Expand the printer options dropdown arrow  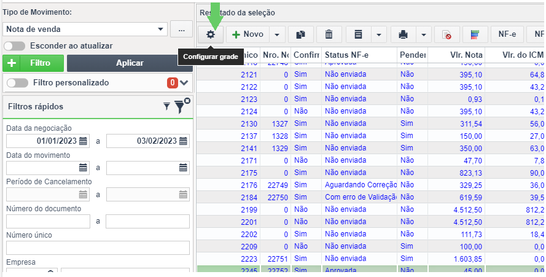(x=423, y=34)
